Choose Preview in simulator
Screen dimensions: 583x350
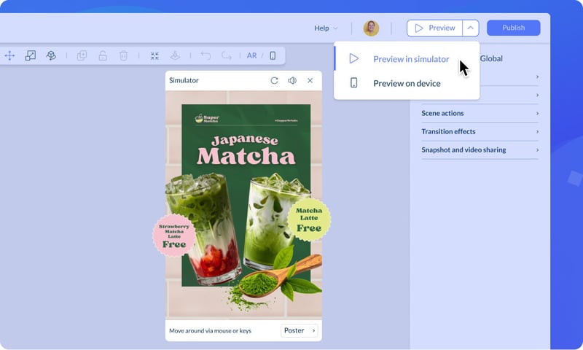pyautogui.click(x=407, y=59)
